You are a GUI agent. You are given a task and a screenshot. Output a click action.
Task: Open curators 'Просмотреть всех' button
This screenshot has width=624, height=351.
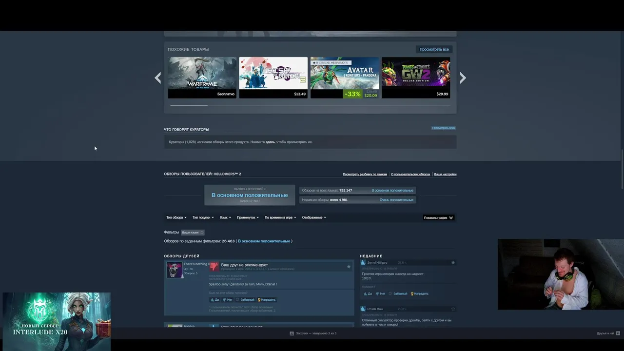point(443,128)
